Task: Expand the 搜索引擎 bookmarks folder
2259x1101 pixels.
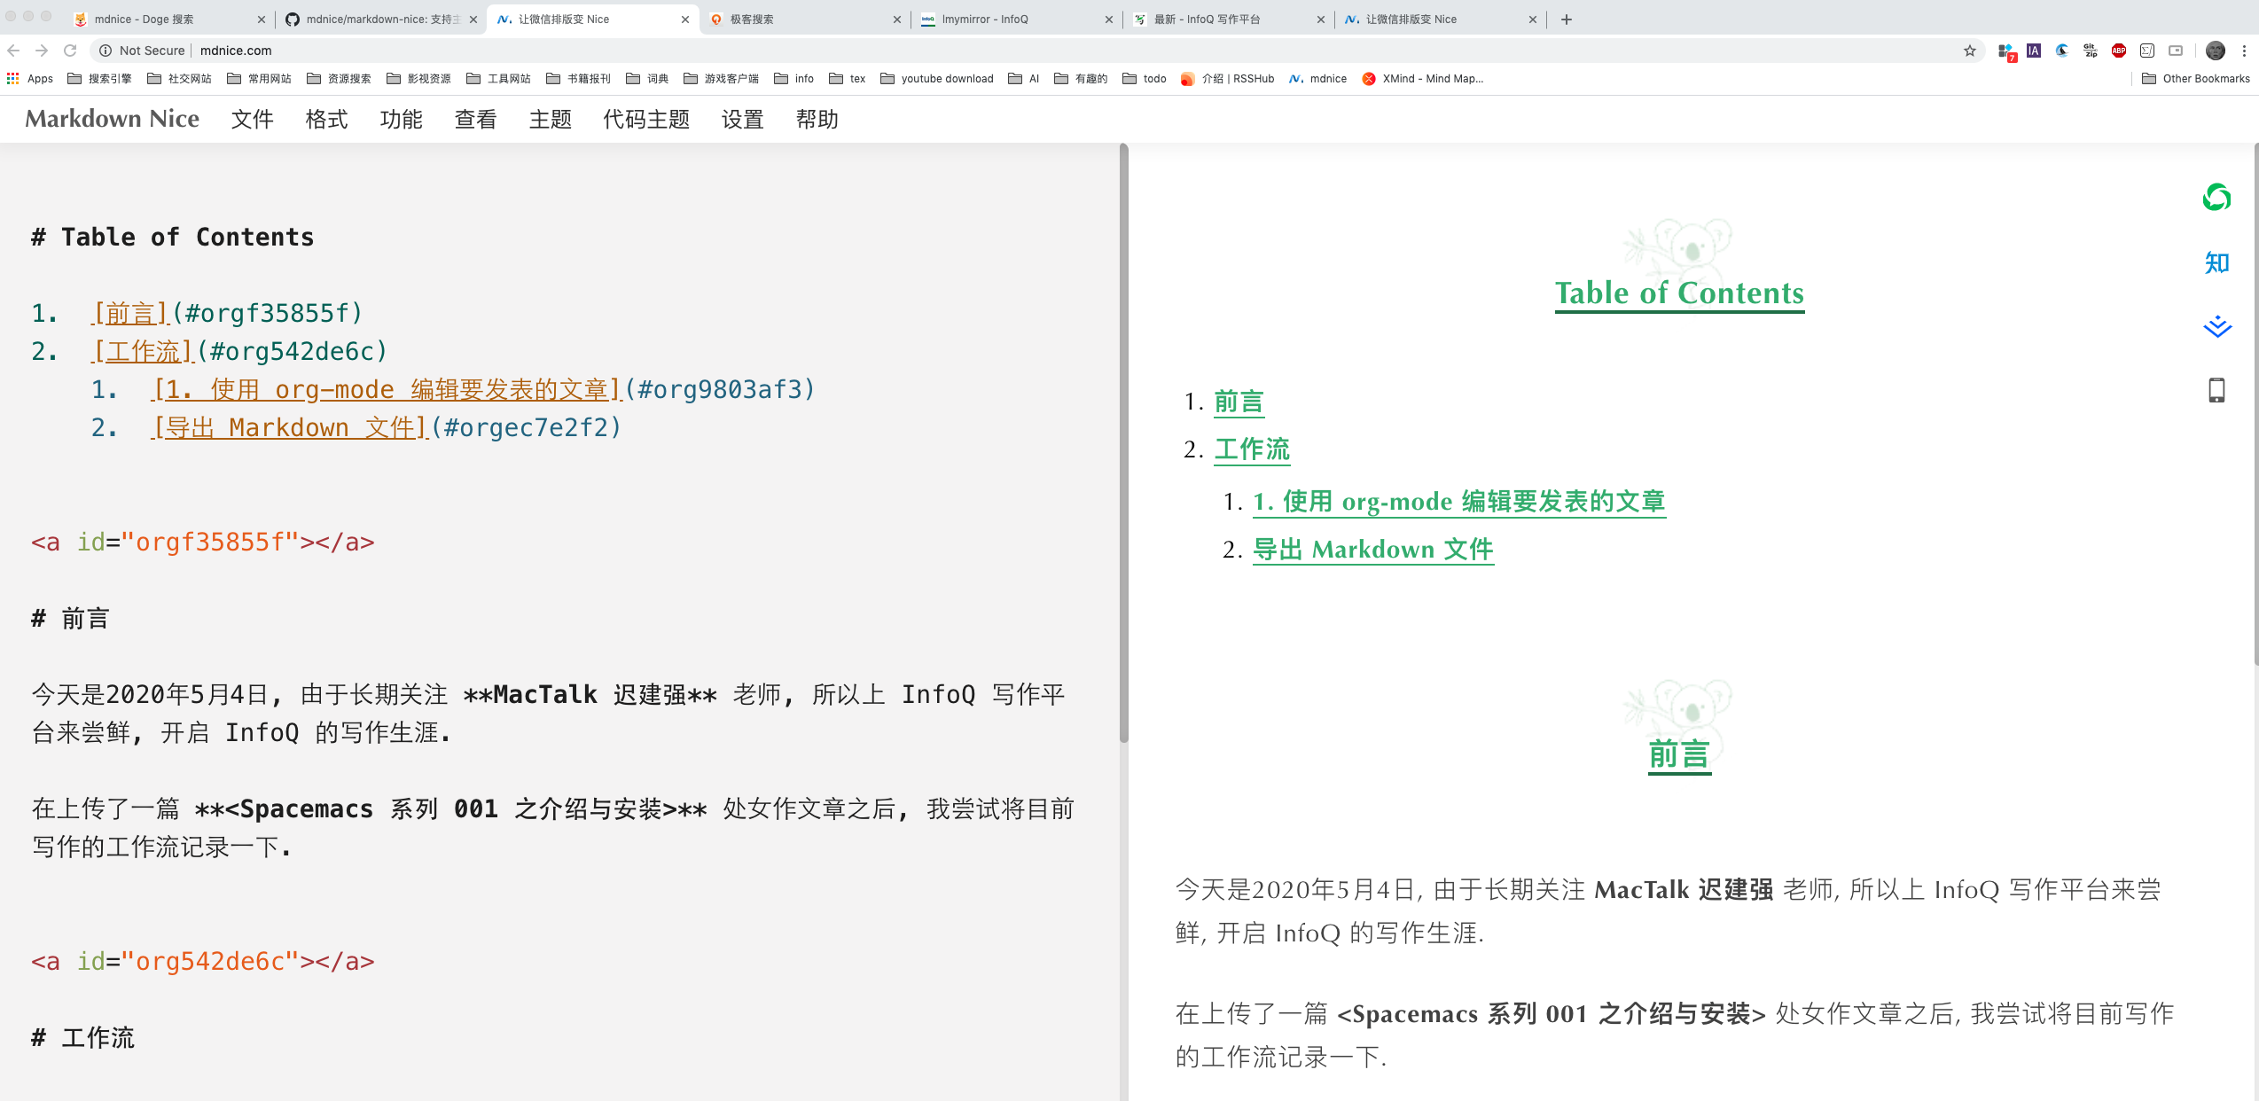Action: click(x=100, y=79)
